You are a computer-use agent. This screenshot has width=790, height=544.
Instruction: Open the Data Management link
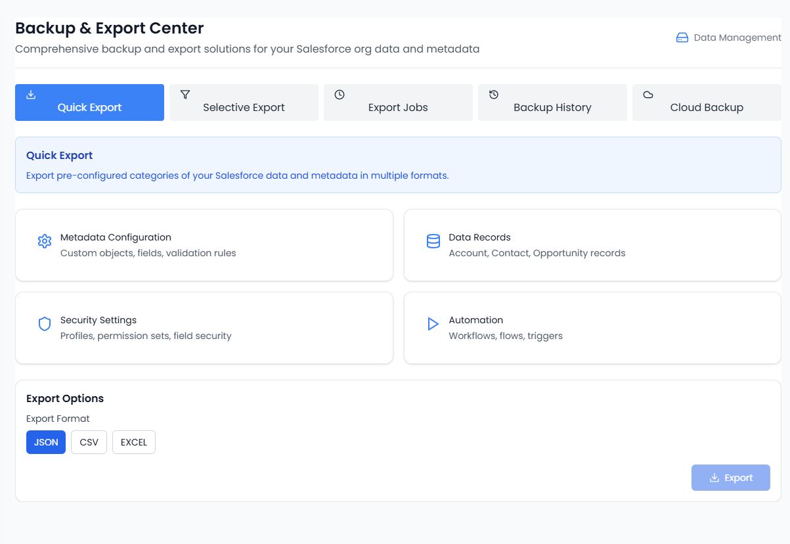[x=737, y=37]
